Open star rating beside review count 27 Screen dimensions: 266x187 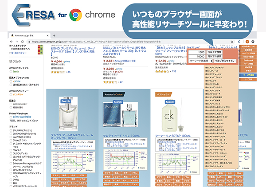[110, 82]
